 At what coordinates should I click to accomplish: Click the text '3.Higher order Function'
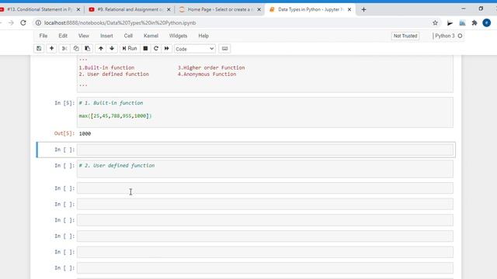[x=211, y=67]
